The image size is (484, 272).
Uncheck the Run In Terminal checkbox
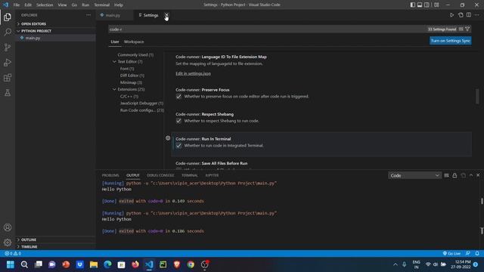coord(178,146)
